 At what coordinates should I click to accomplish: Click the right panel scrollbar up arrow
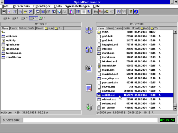pyautogui.click(x=175, y=32)
